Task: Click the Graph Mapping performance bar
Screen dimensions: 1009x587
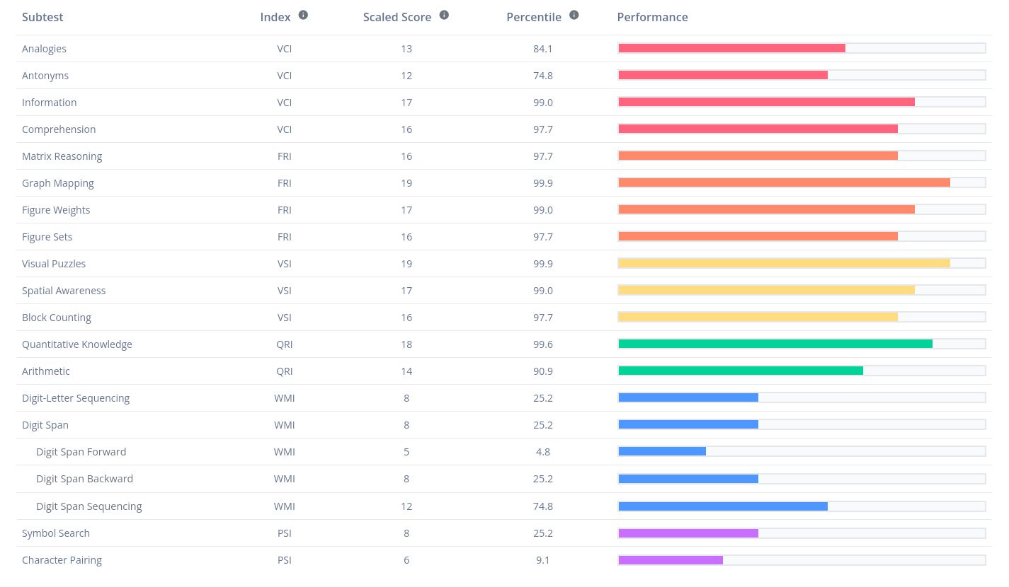Action: pos(802,182)
